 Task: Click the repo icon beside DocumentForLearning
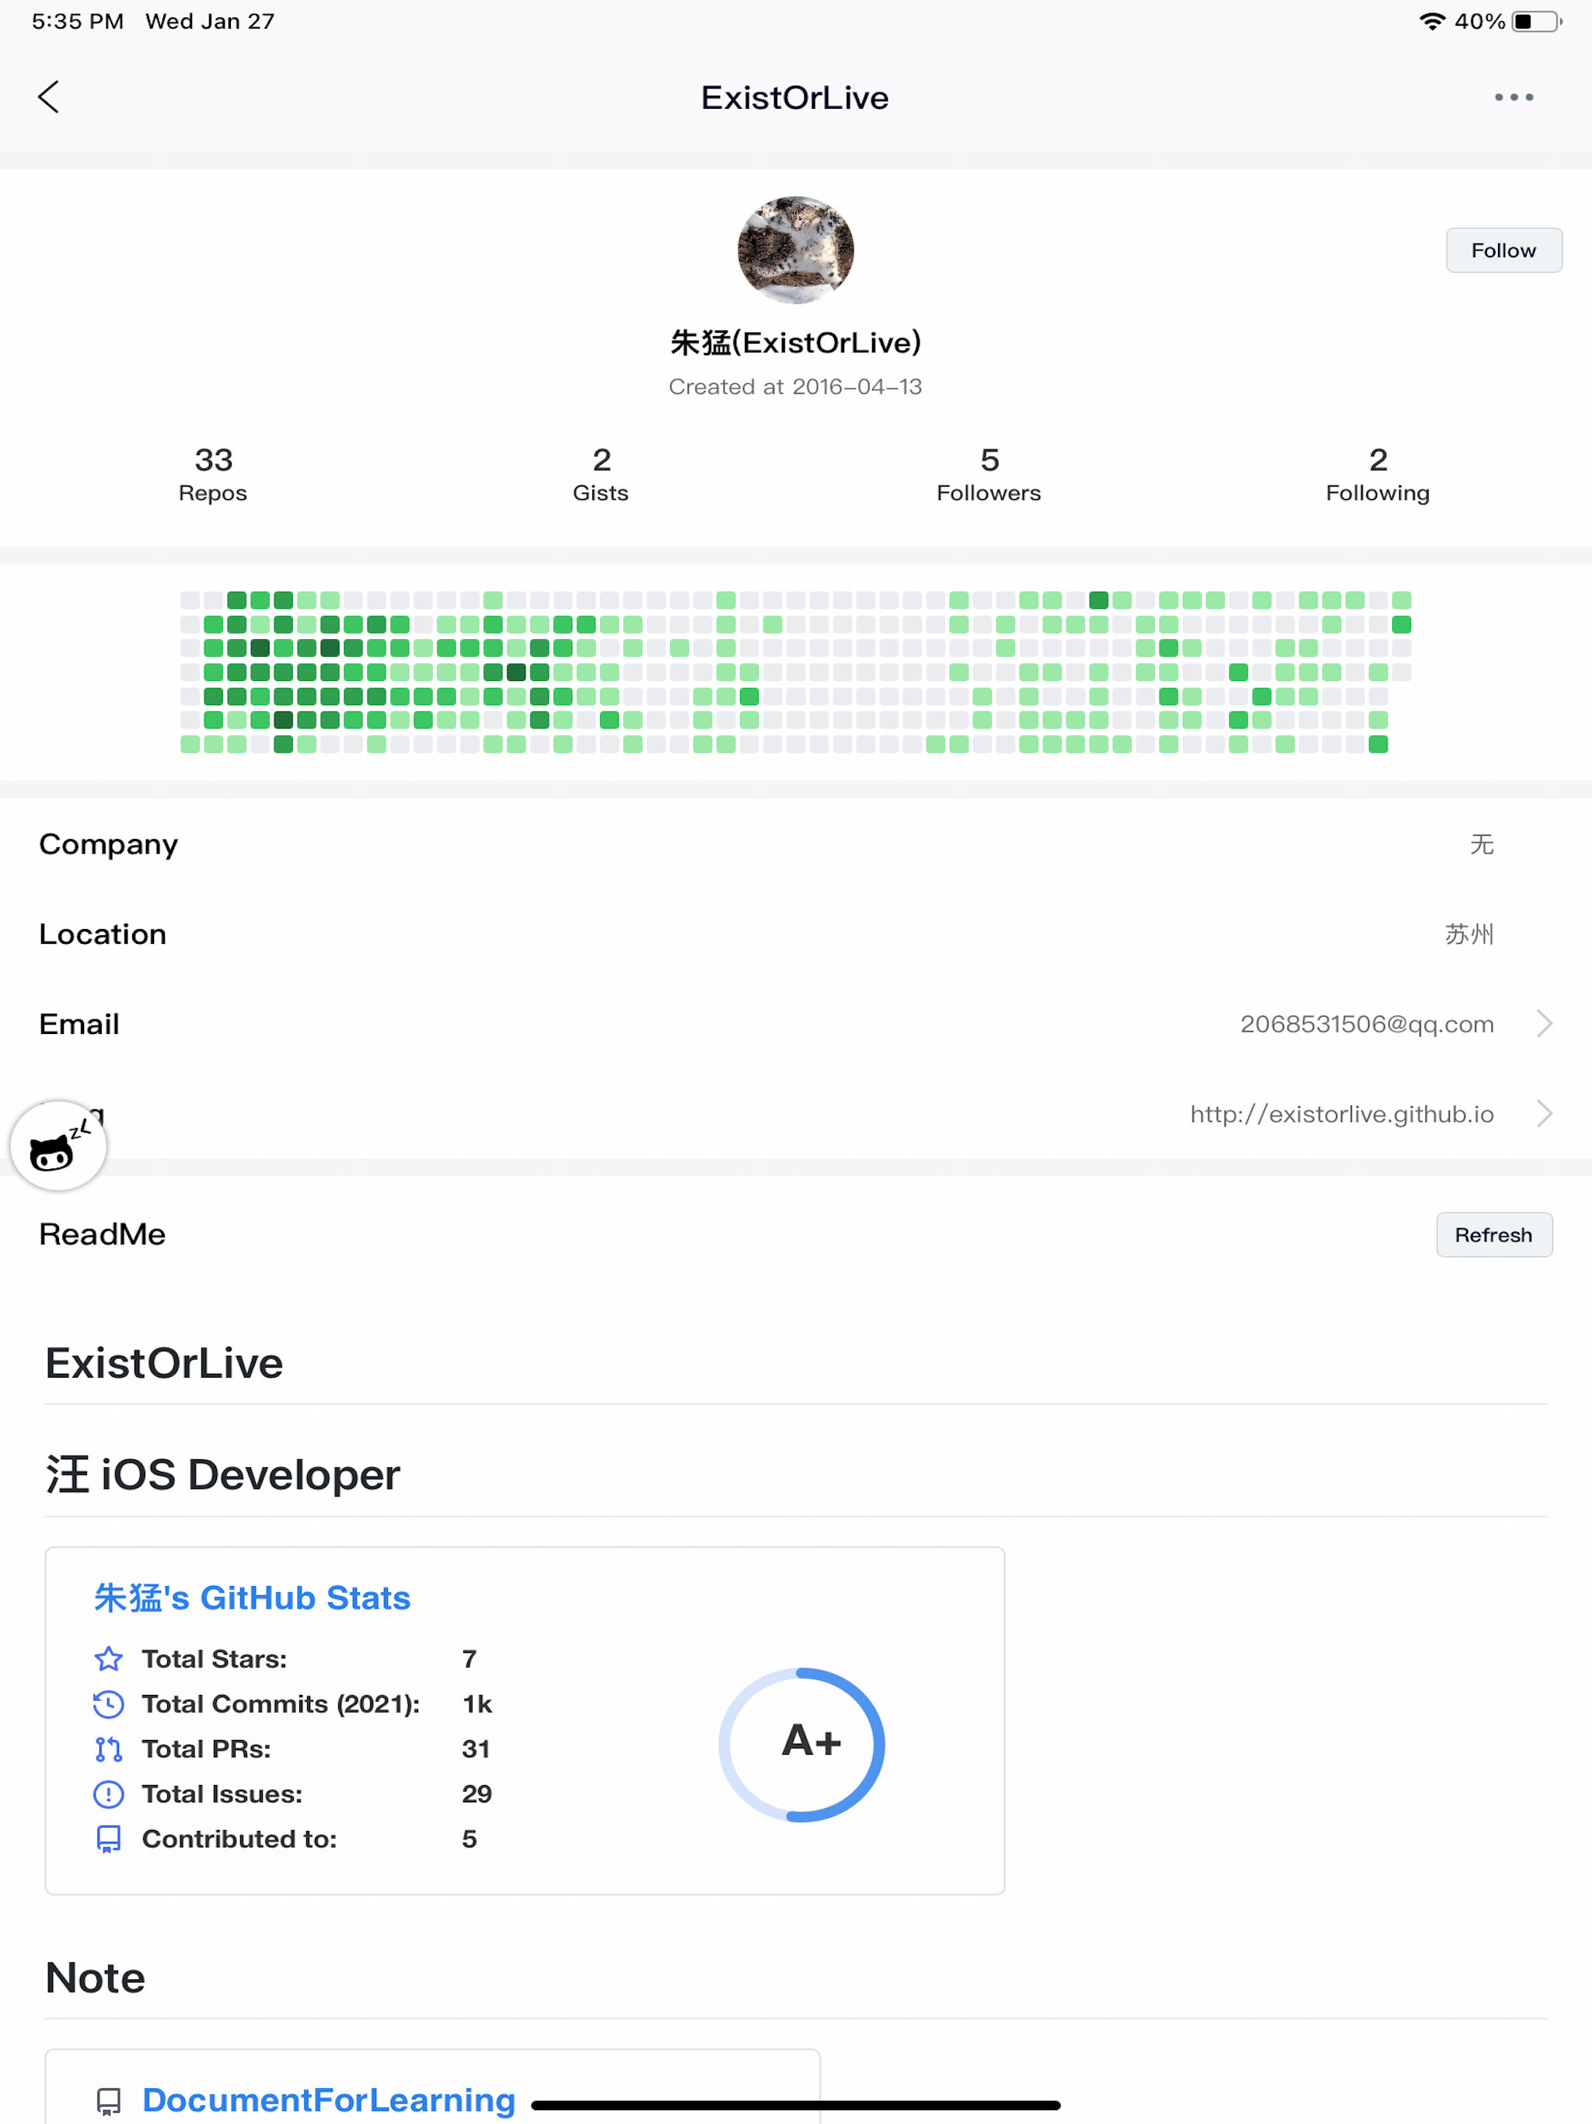[109, 2099]
